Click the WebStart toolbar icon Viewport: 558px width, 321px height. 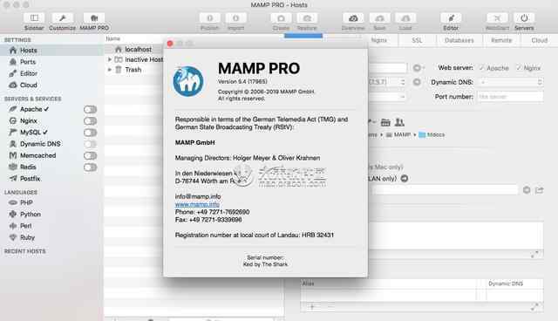coord(497,18)
